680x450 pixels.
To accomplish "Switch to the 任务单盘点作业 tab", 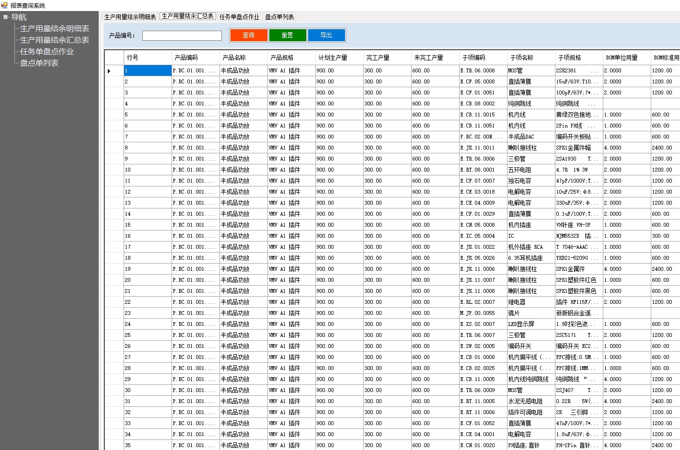I will pyautogui.click(x=239, y=17).
